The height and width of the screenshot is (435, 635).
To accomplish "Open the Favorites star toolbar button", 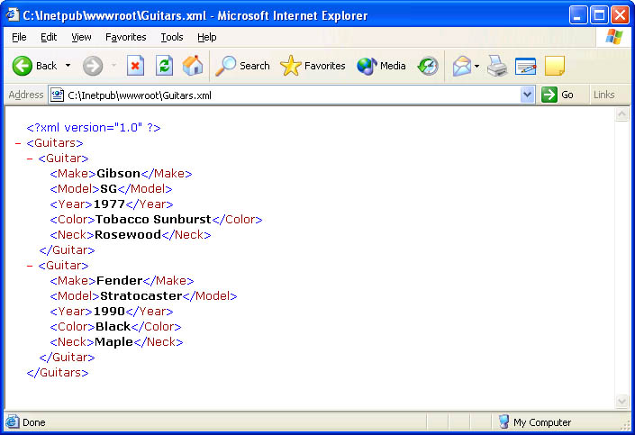I will coord(313,66).
